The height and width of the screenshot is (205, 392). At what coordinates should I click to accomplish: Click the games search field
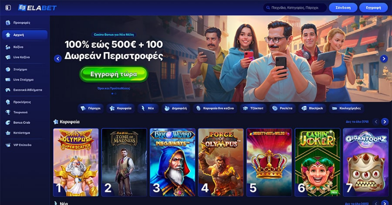point(295,8)
